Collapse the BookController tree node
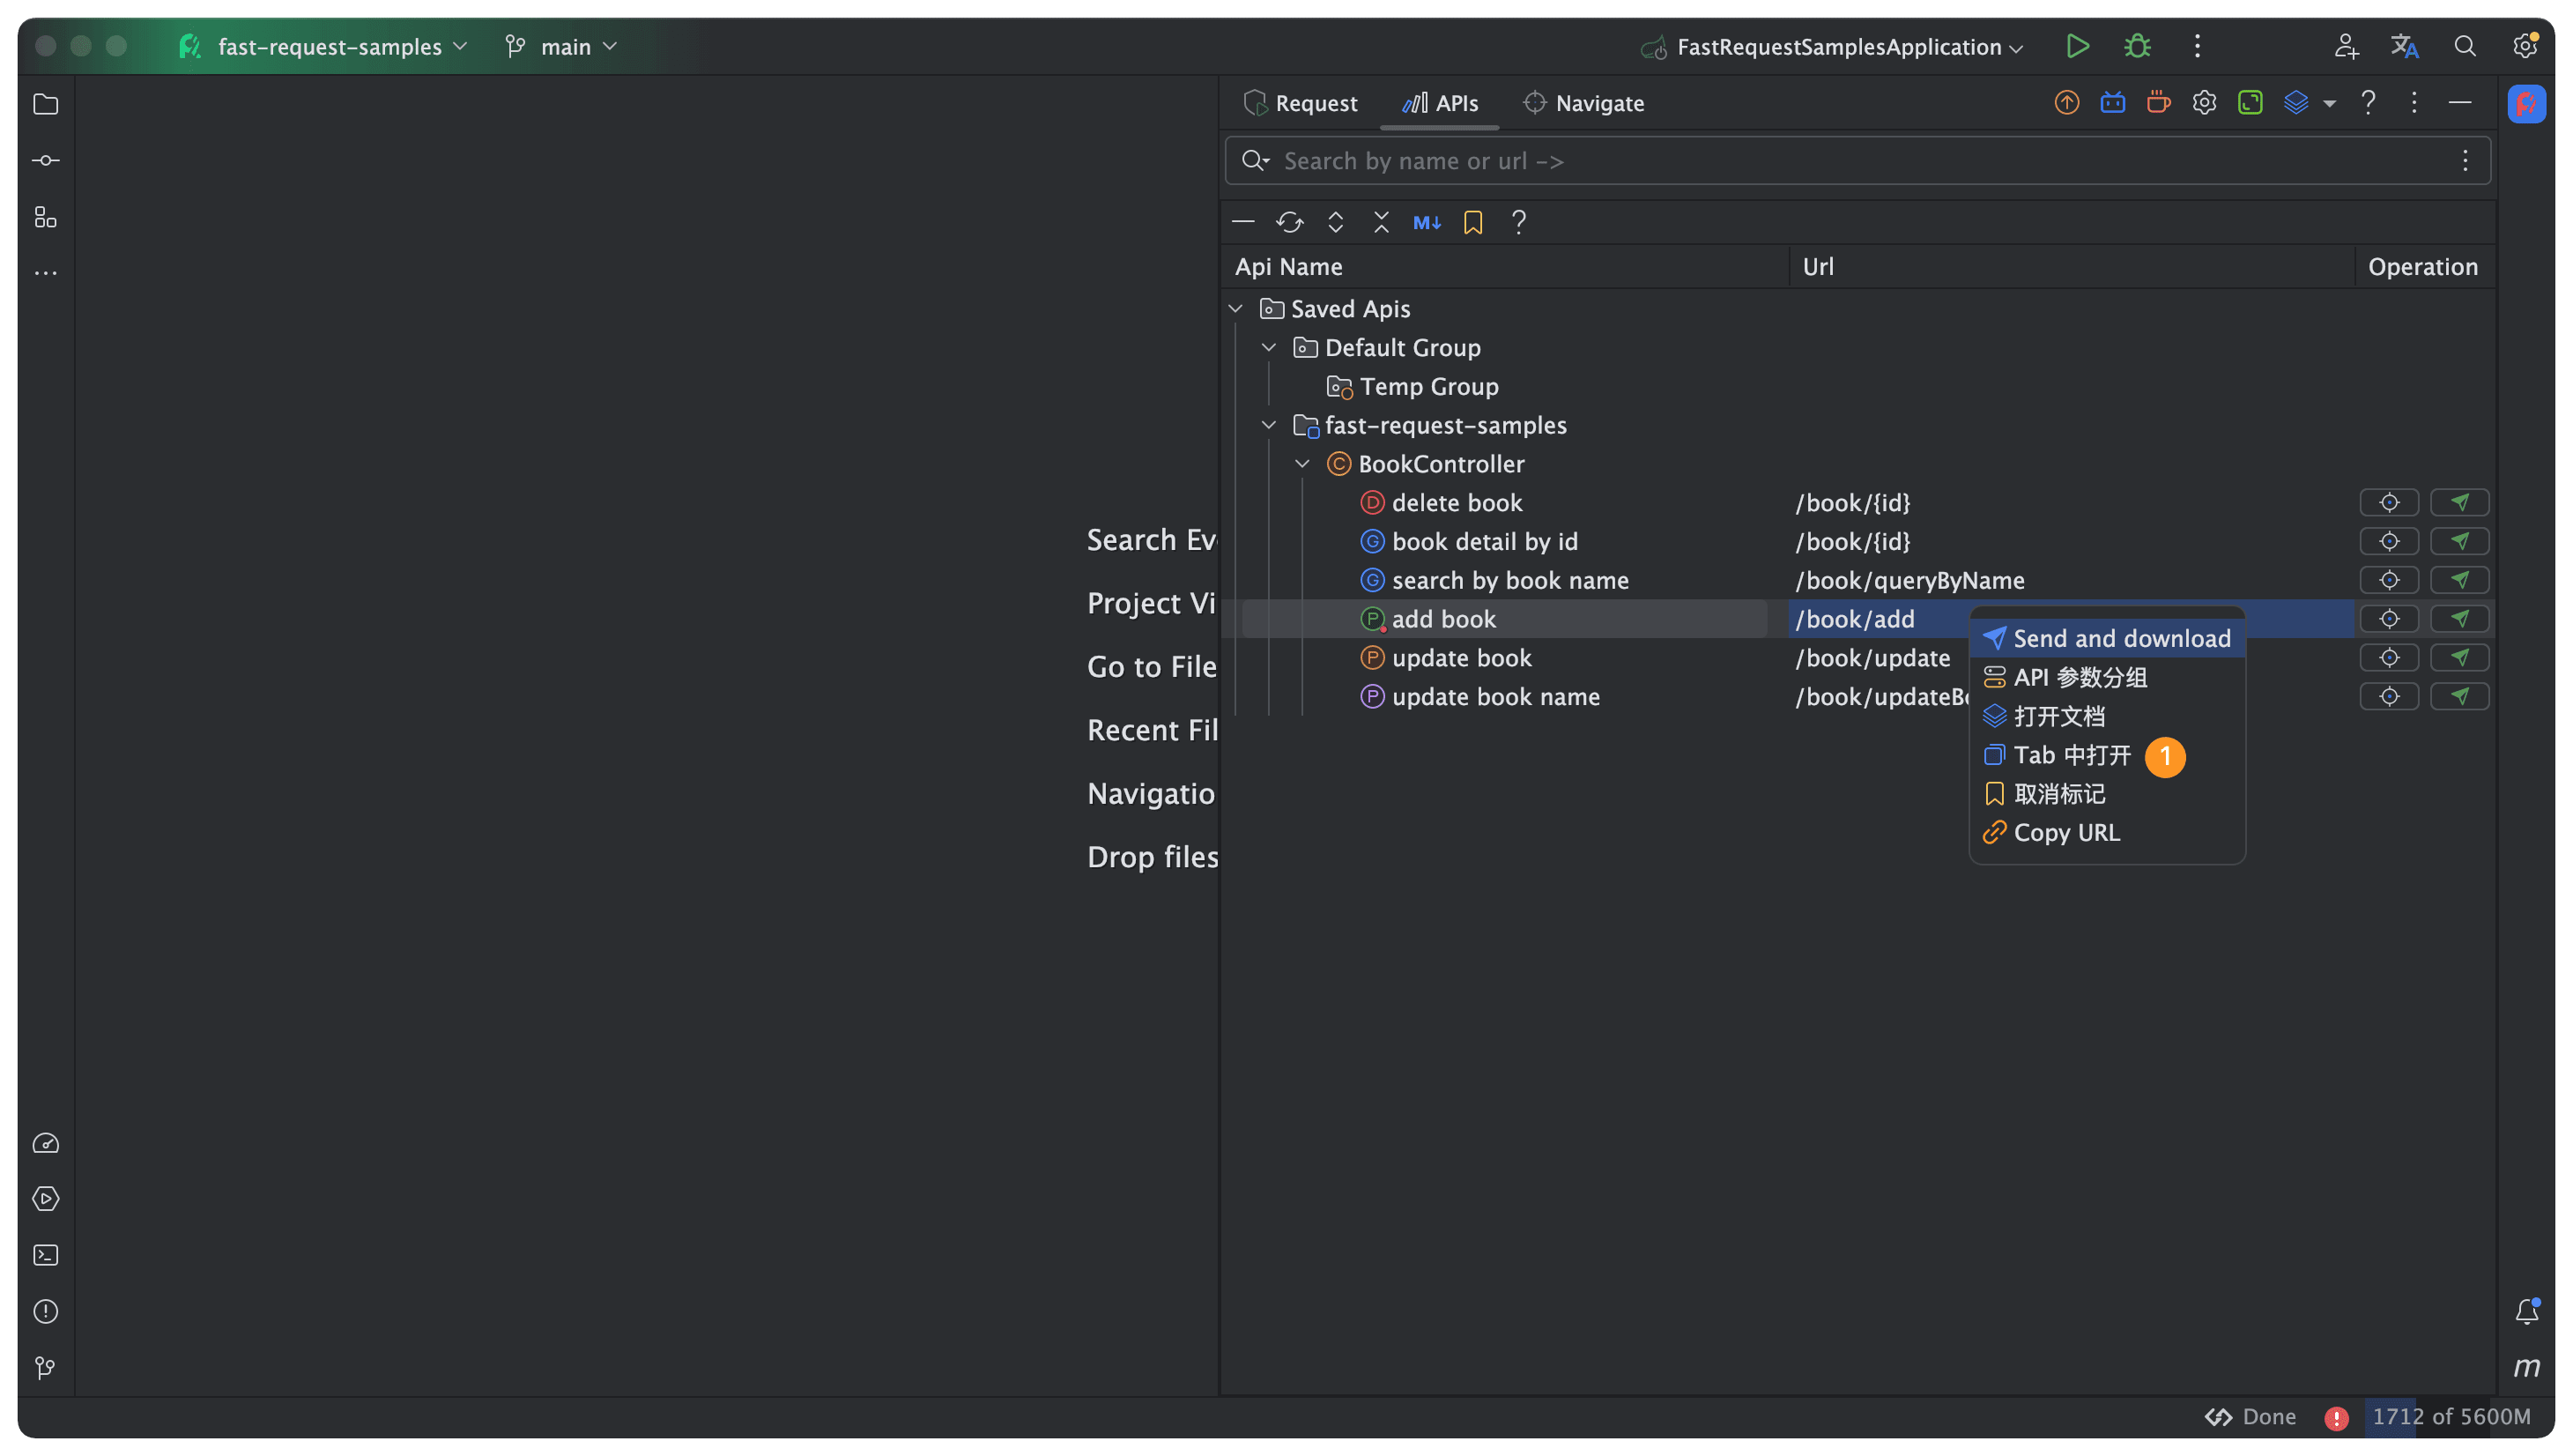Screen dimensions: 2573x1456 tap(1301, 464)
